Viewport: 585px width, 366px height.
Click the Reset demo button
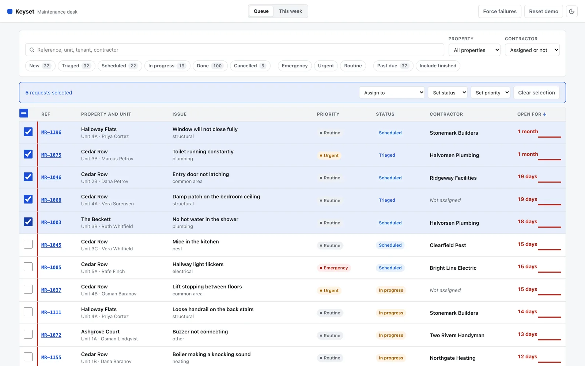click(543, 11)
